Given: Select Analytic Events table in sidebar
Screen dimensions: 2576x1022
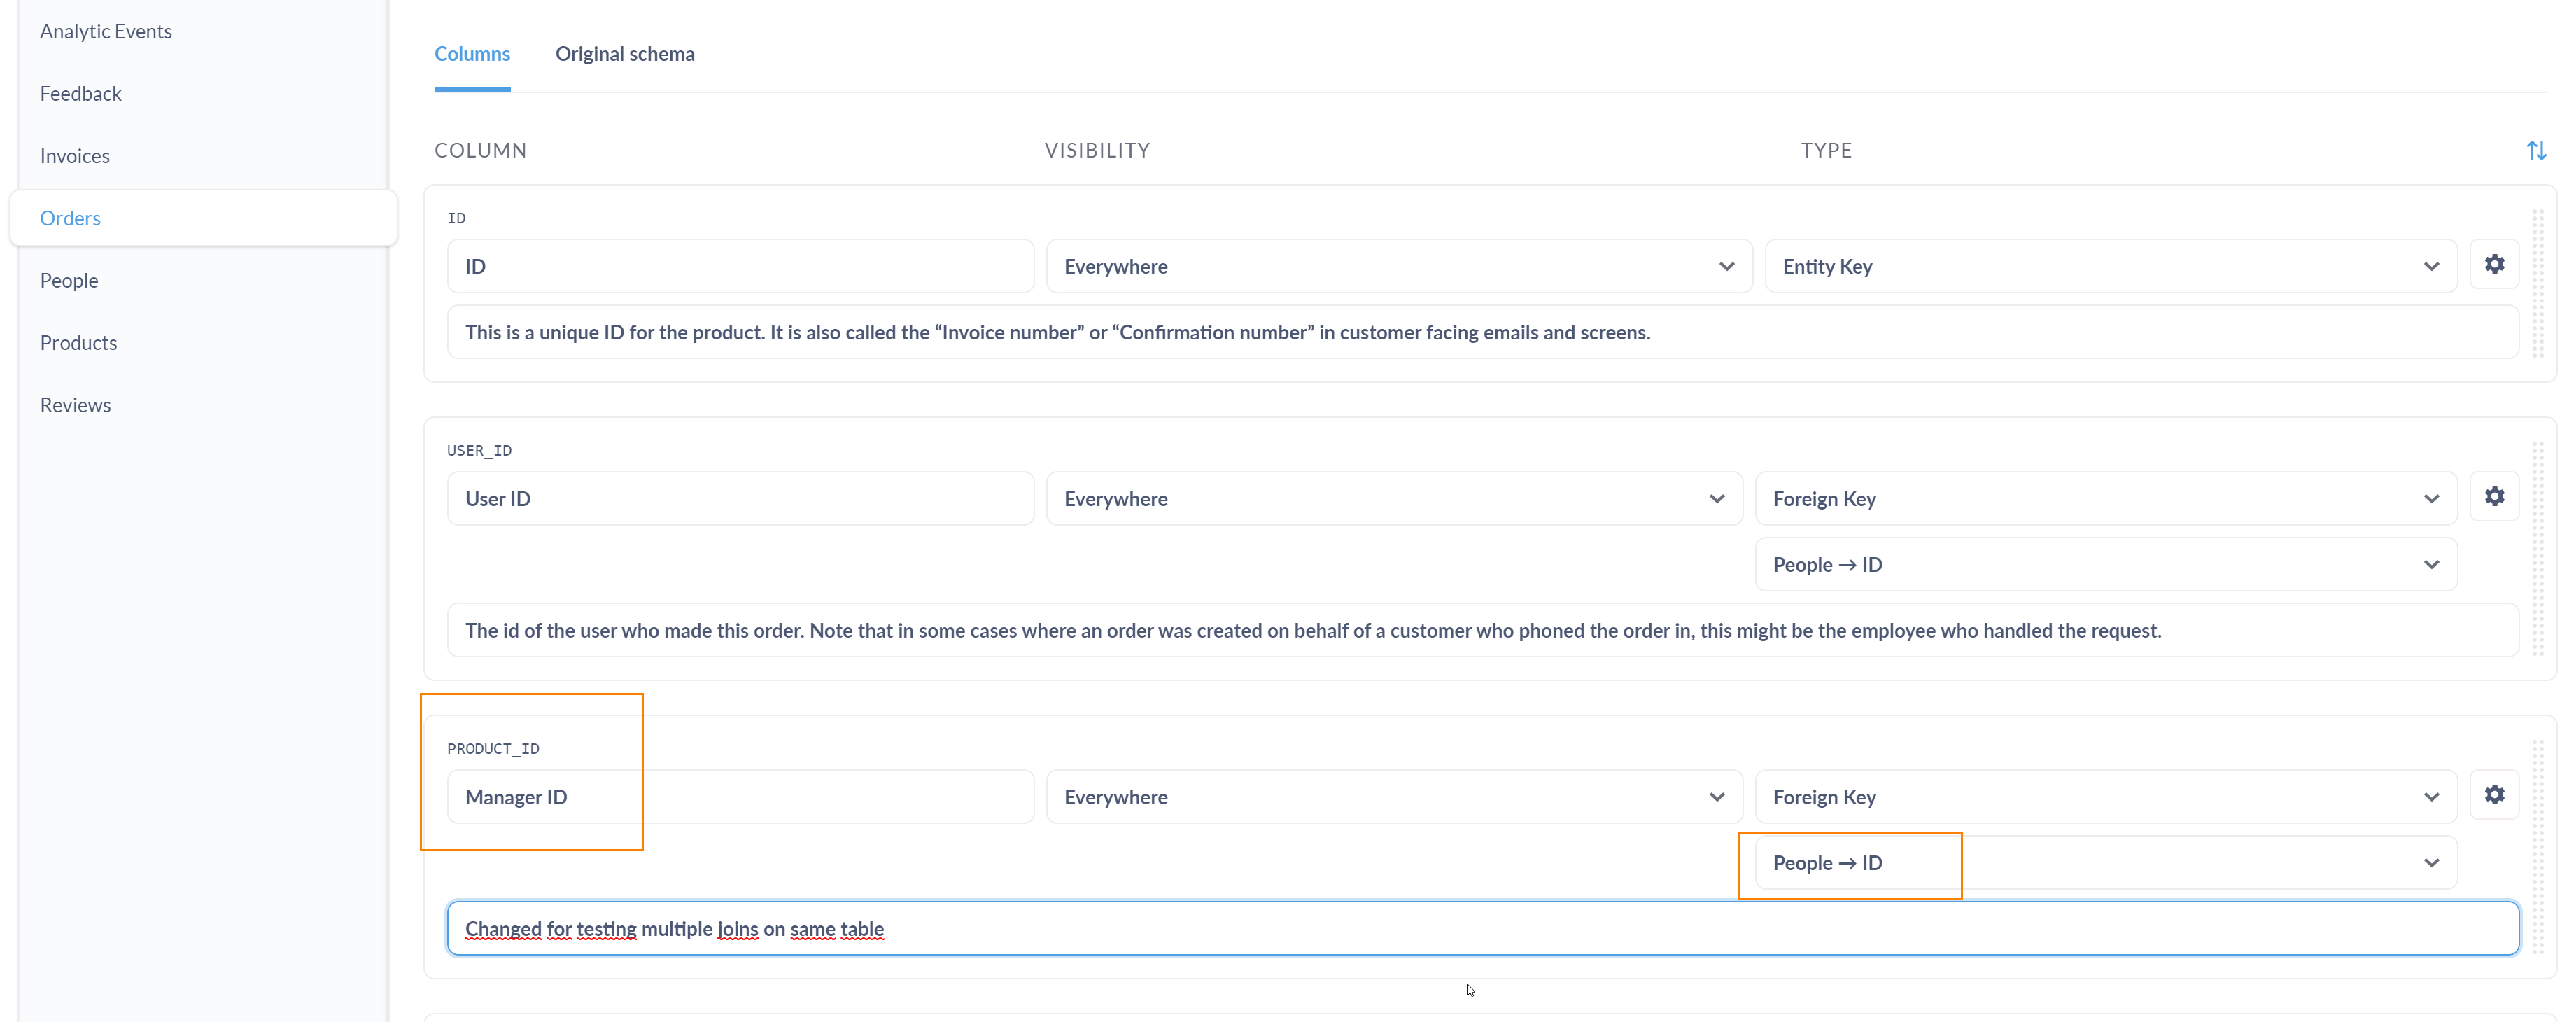Looking at the screenshot, I should tap(106, 31).
